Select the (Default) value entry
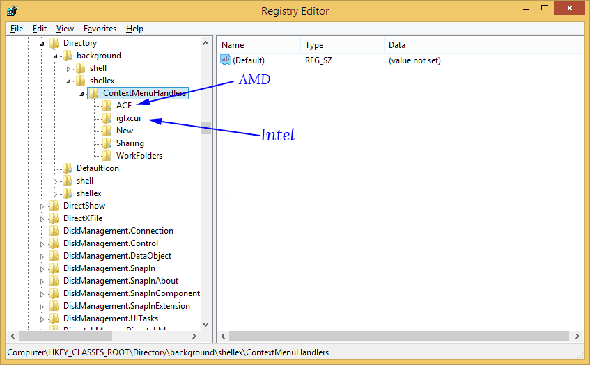Screen dimensions: 590x365 249,60
